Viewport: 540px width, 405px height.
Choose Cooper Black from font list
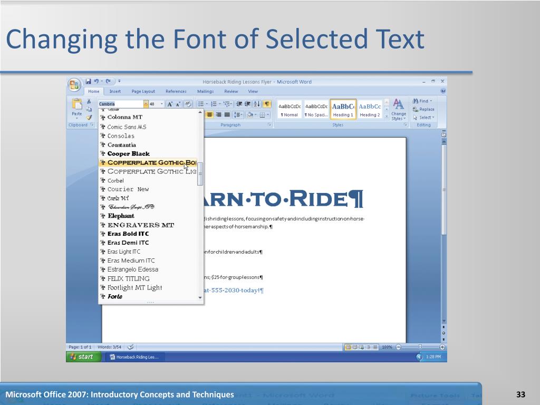148,153
